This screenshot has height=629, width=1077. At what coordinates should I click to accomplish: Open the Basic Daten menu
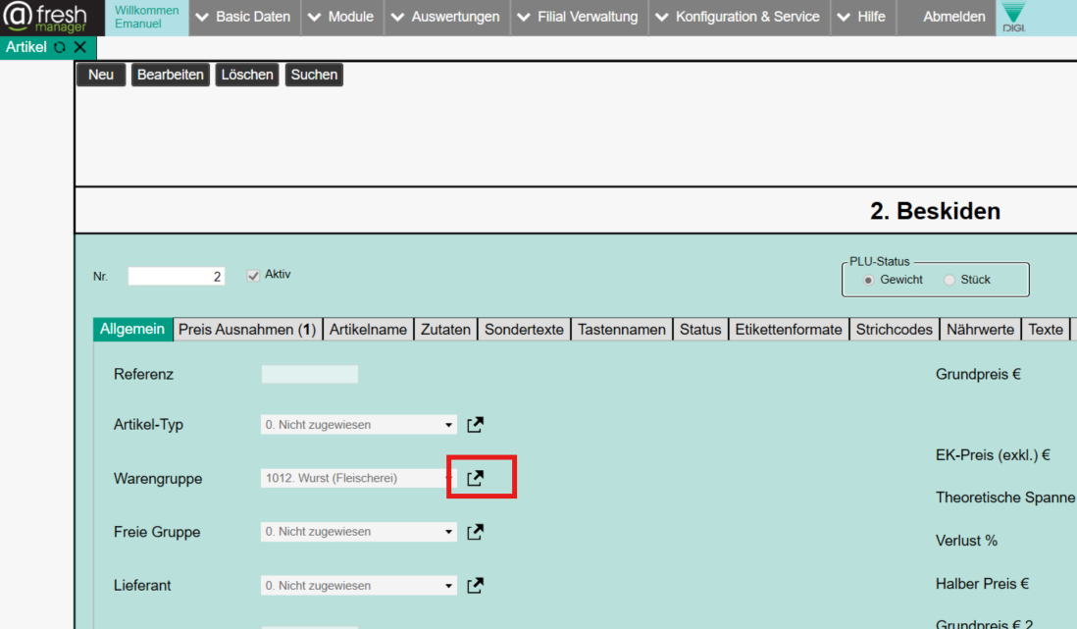pyautogui.click(x=244, y=17)
